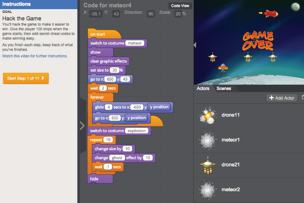Screen dimensions: 304x203
Task: Edit the Y value 43 in header
Action: pyautogui.click(x=116, y=14)
